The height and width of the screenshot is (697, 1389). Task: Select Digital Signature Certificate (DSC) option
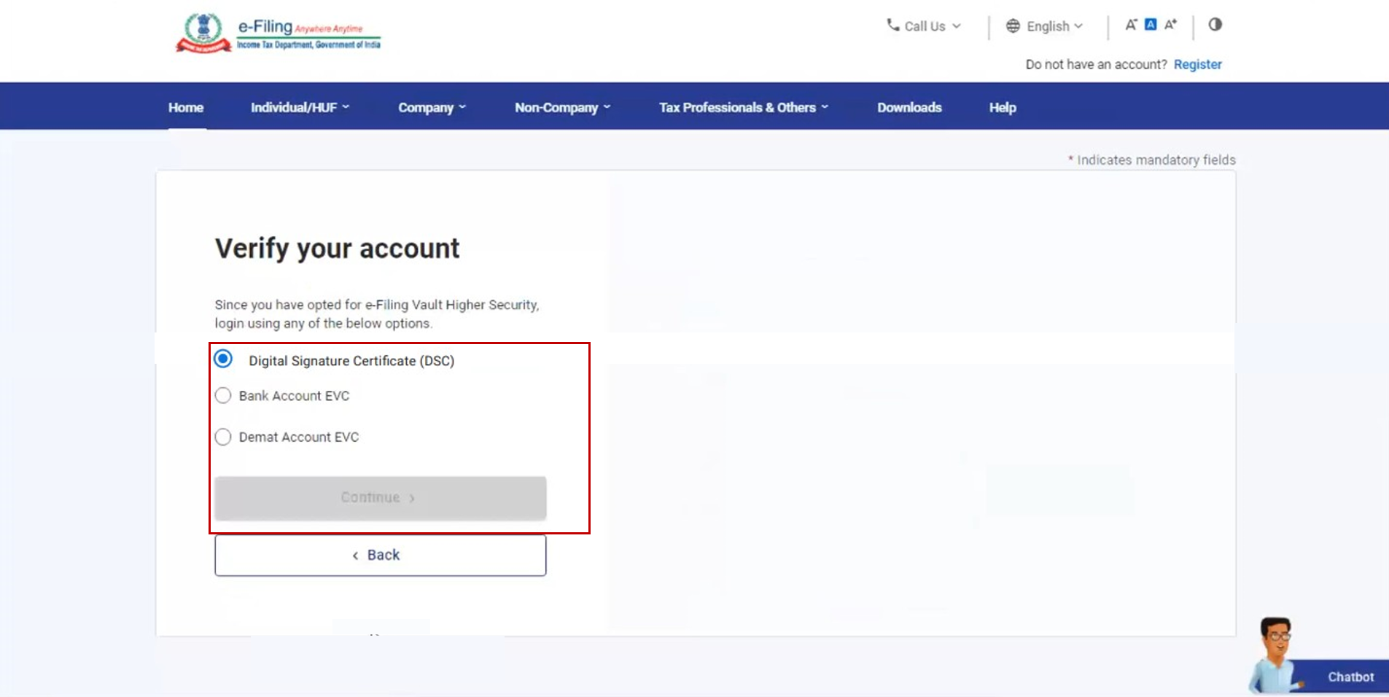click(x=223, y=359)
